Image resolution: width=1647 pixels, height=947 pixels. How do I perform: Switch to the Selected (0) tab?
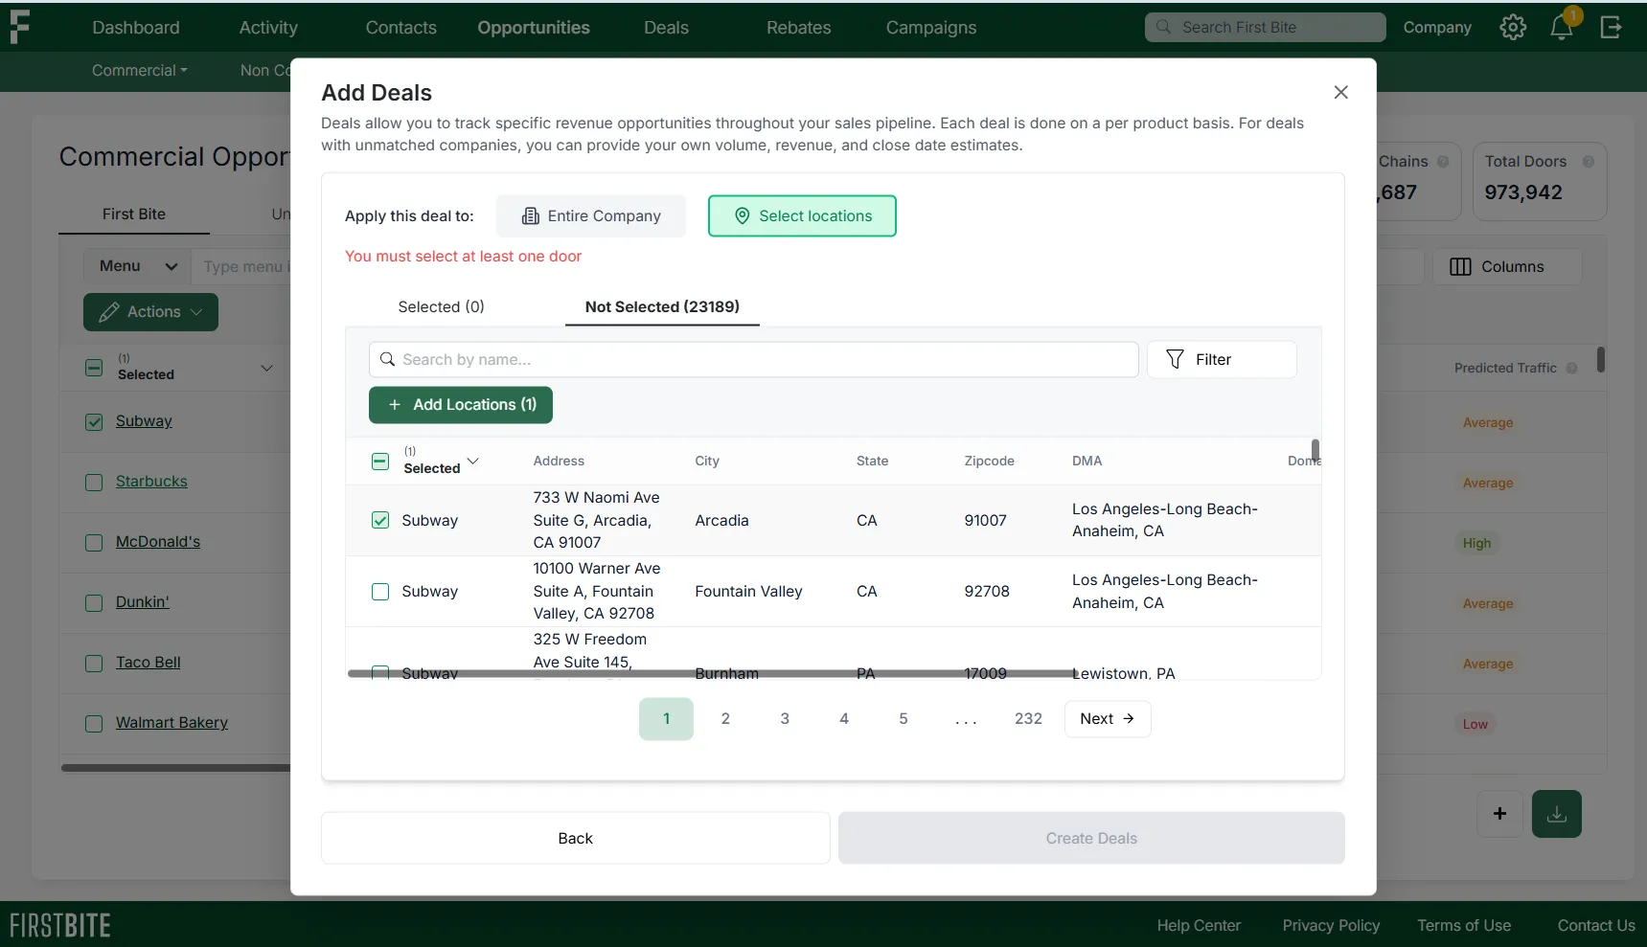[442, 306]
